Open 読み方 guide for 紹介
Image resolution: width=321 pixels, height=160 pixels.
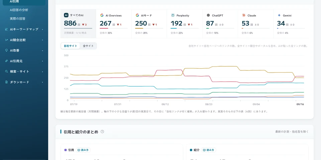[x=209, y=150]
